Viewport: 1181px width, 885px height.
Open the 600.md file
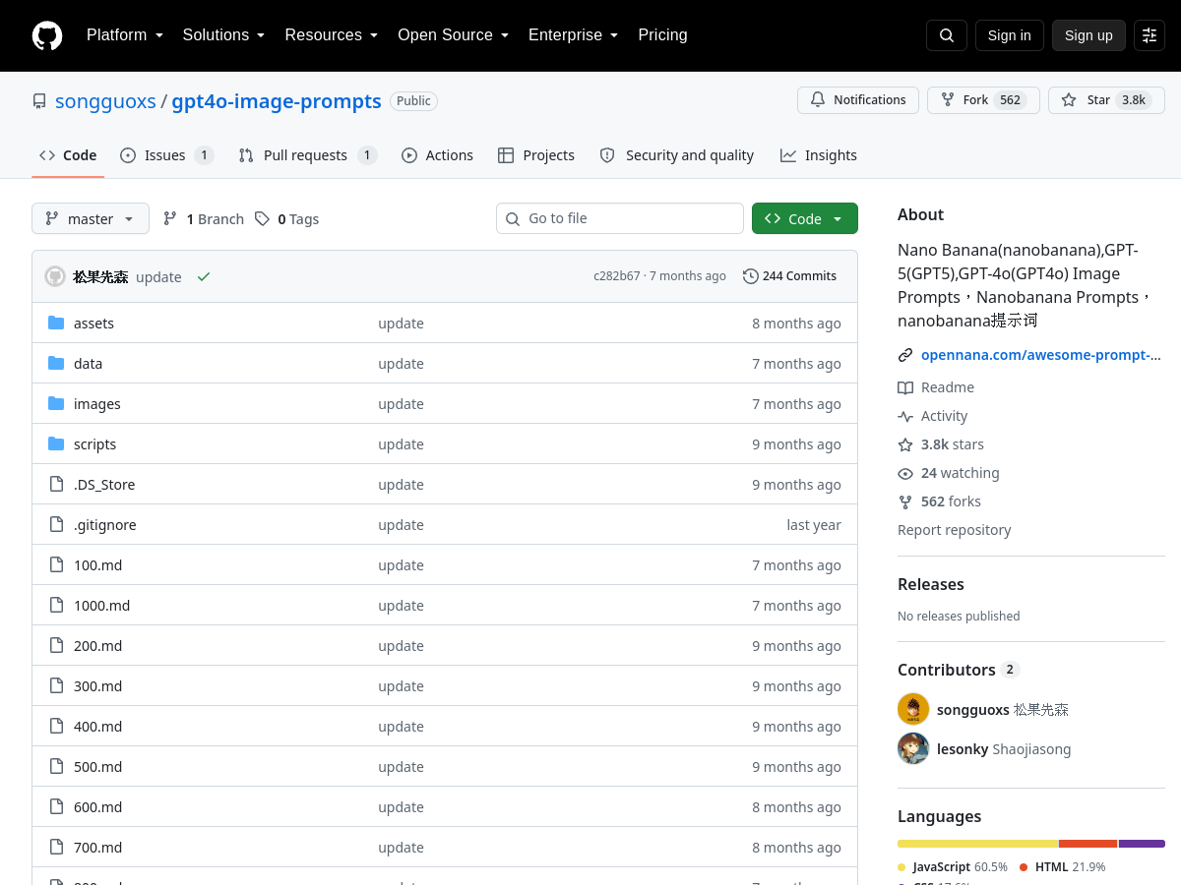click(x=97, y=807)
